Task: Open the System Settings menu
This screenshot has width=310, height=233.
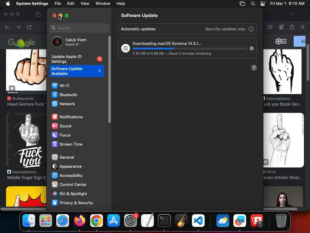Action: coord(32,4)
